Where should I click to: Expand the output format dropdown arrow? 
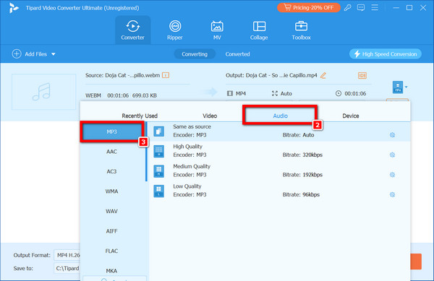pyautogui.click(x=406, y=87)
